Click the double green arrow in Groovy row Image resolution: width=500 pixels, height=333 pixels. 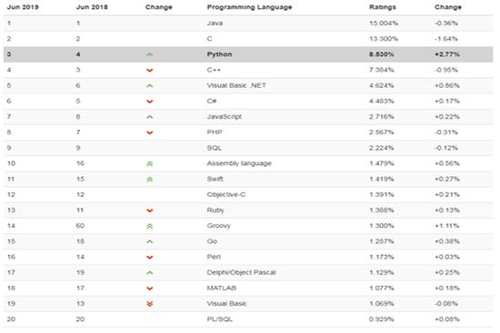pyautogui.click(x=150, y=226)
